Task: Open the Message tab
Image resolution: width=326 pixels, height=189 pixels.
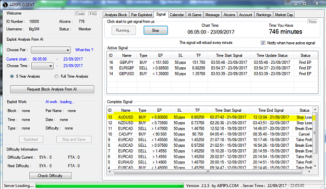Action: 212,15
